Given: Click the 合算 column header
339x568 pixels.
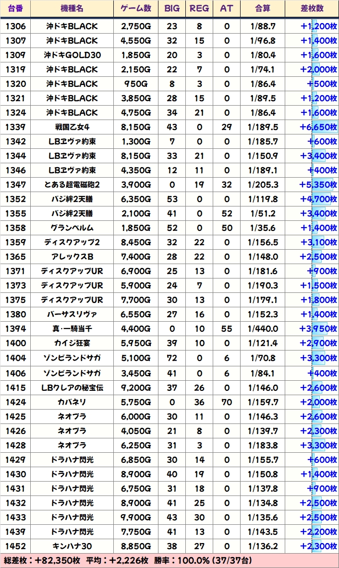Looking at the screenshot, I should tap(262, 9).
